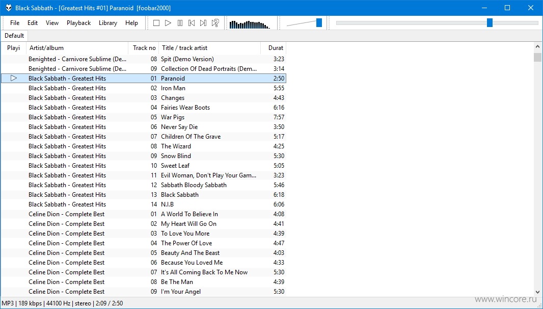This screenshot has height=309, width=543.
Task: Select the 'Evil Woman, Don't Play' track
Action: click(x=143, y=175)
